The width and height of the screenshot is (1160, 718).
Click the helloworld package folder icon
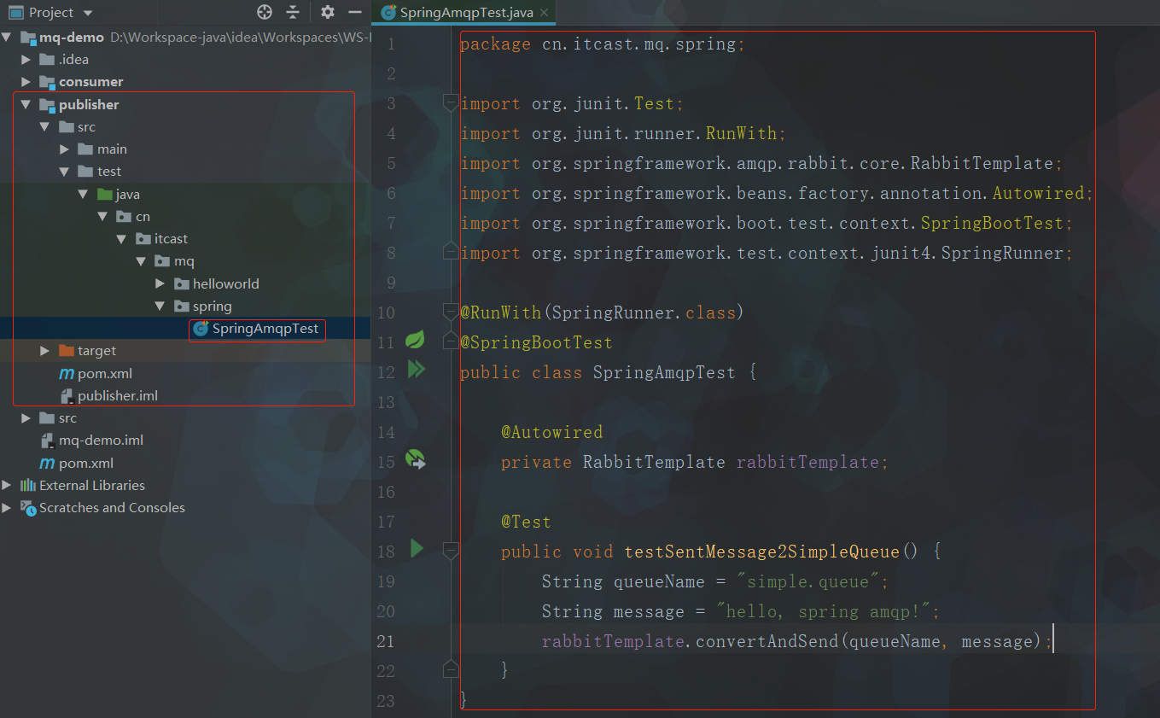tap(181, 283)
